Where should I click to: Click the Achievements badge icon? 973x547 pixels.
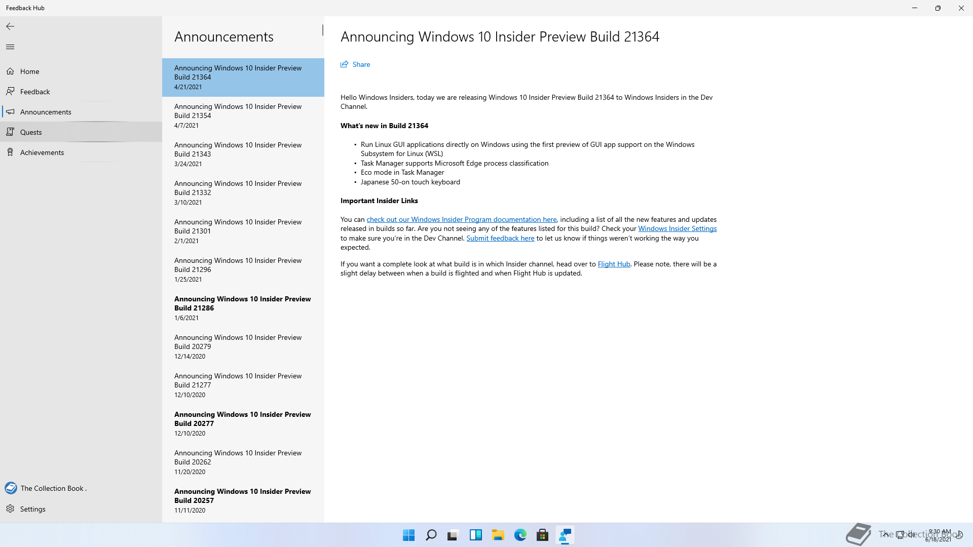click(x=10, y=152)
